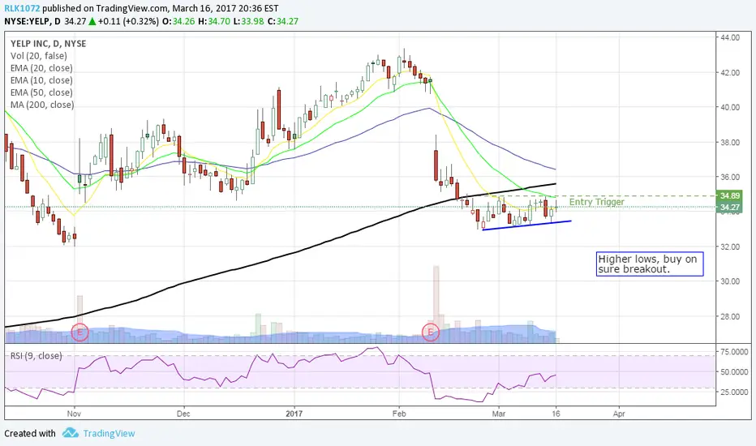The width and height of the screenshot is (756, 446).
Task: Click the 75.0000 RSI axis label
Action: pyautogui.click(x=734, y=352)
